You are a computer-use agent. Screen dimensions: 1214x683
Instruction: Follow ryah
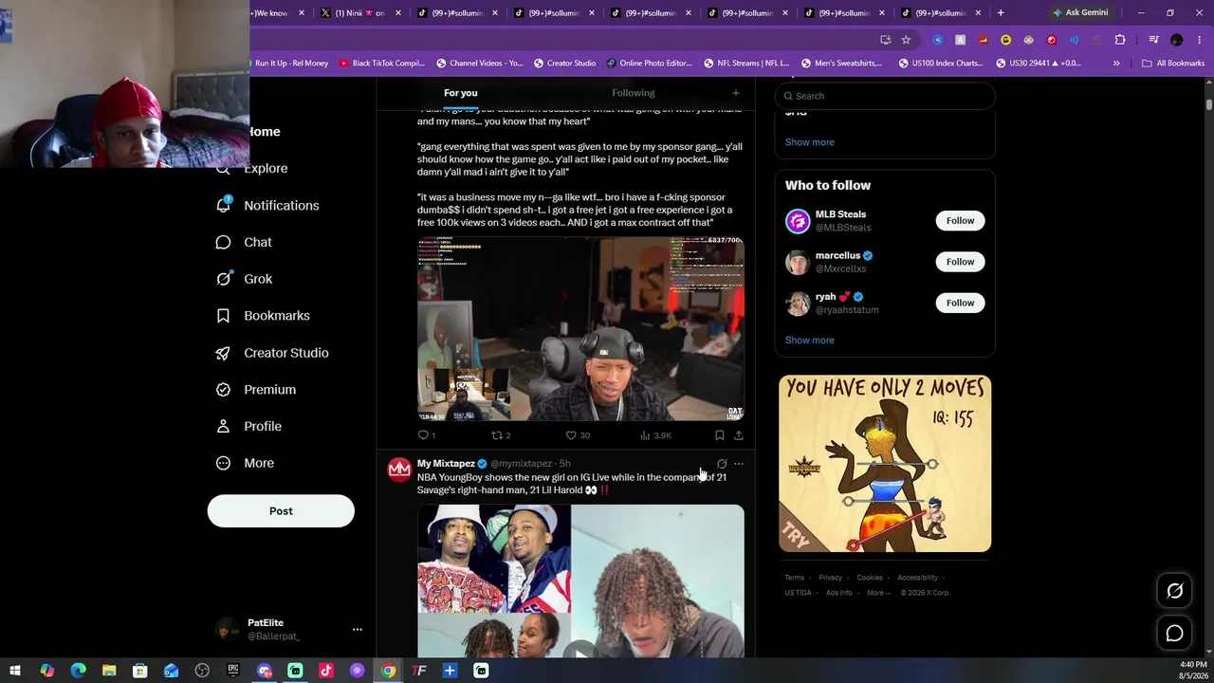[x=960, y=303]
